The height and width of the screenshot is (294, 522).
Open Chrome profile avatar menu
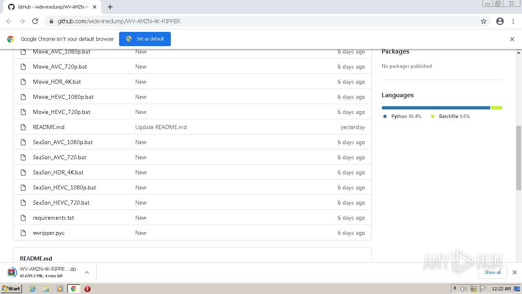500,21
